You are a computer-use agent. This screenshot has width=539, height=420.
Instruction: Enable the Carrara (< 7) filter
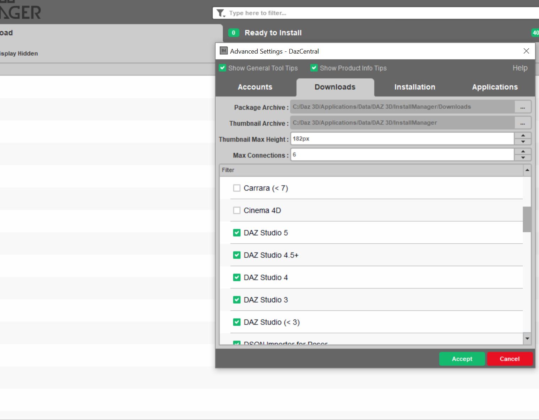(237, 188)
